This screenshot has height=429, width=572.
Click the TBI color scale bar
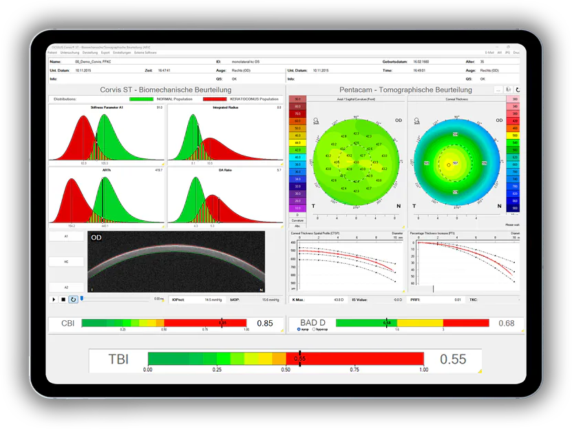[286, 359]
